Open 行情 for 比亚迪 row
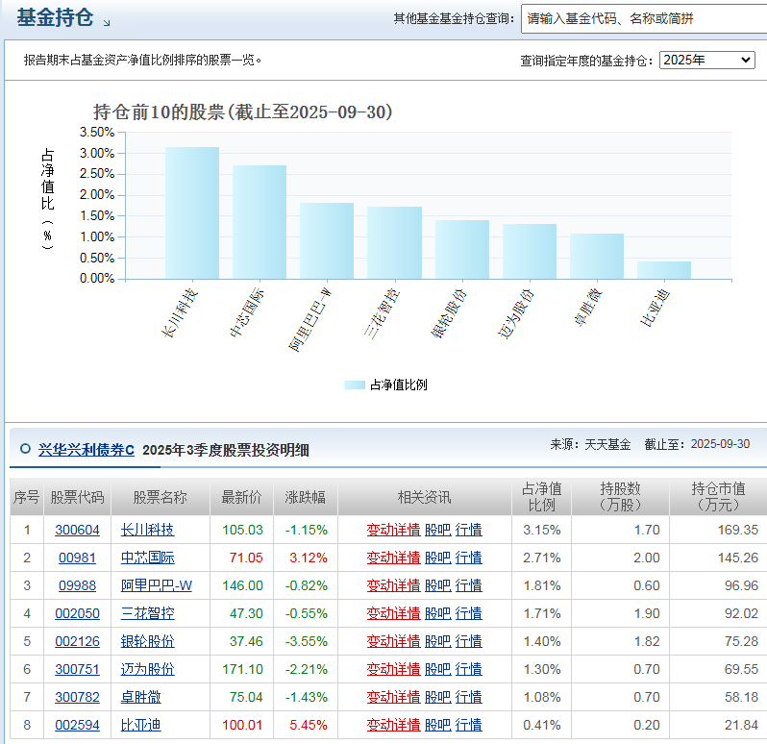767x744 pixels. pyautogui.click(x=469, y=725)
